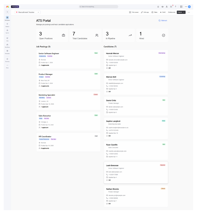This screenshot has height=215, width=198.
Task: Click the Contract tag on Marketing Specialist
Action: tap(49, 98)
